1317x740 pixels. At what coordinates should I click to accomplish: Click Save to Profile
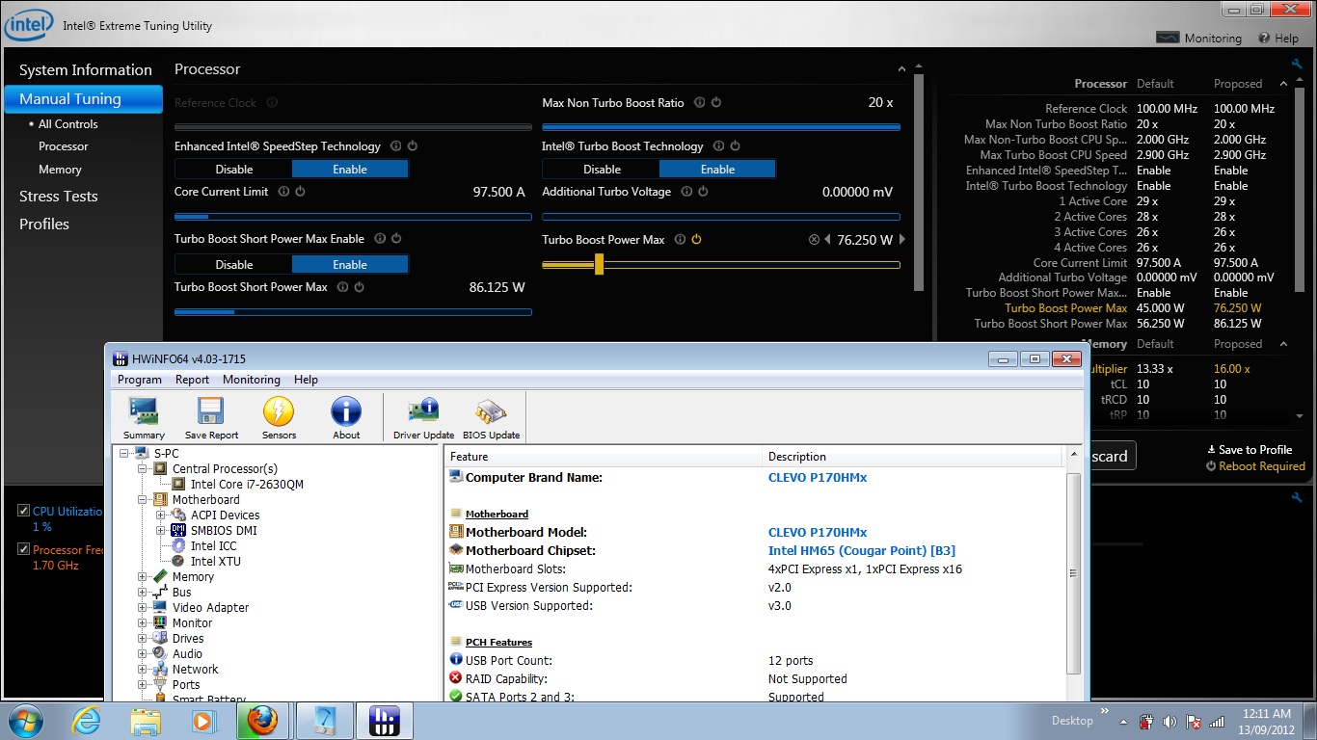(x=1250, y=450)
